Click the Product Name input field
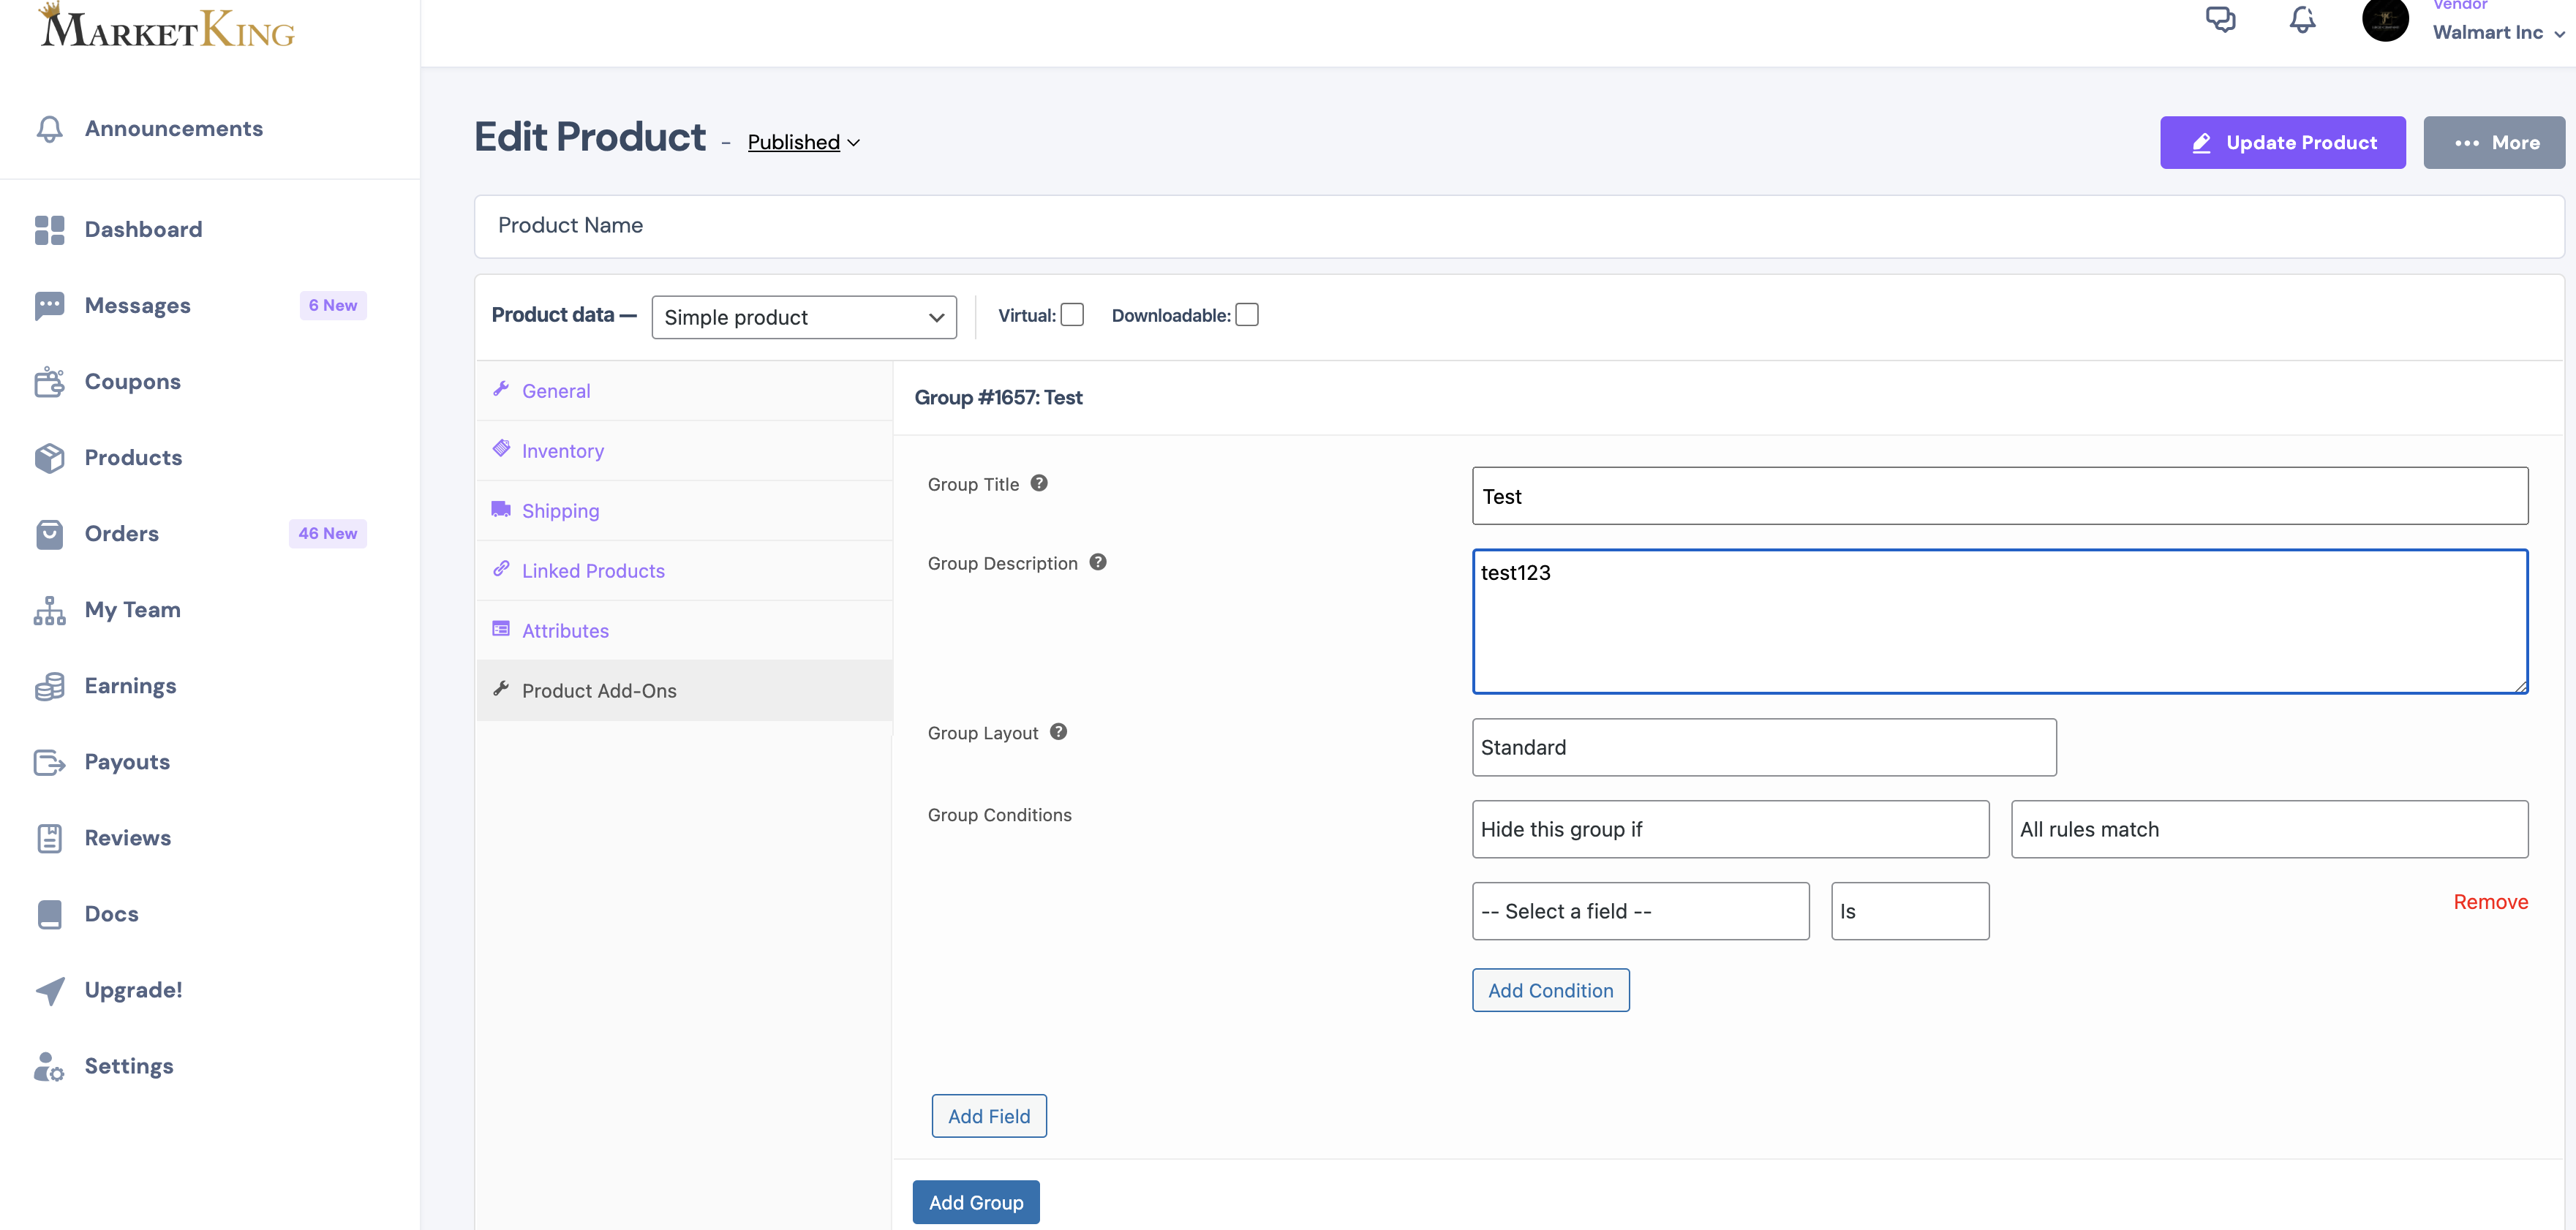This screenshot has height=1230, width=2576. click(x=1519, y=226)
